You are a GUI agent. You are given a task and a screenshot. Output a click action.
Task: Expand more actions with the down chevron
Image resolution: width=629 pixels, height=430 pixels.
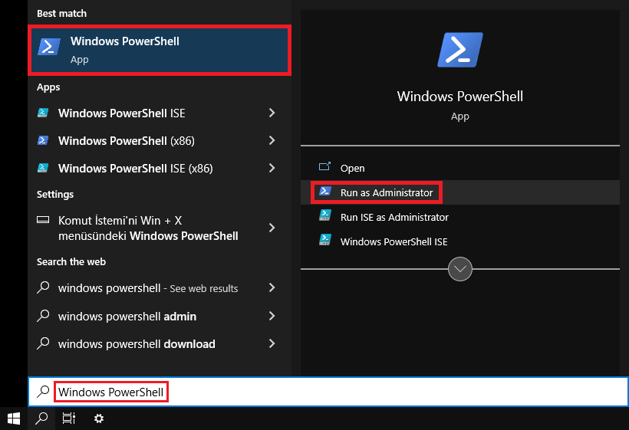click(x=460, y=269)
